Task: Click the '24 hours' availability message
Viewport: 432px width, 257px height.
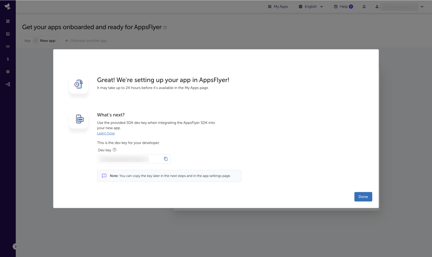Action: pos(153,88)
